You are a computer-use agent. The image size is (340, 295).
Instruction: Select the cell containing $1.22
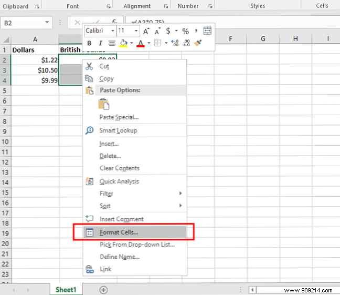[35, 60]
